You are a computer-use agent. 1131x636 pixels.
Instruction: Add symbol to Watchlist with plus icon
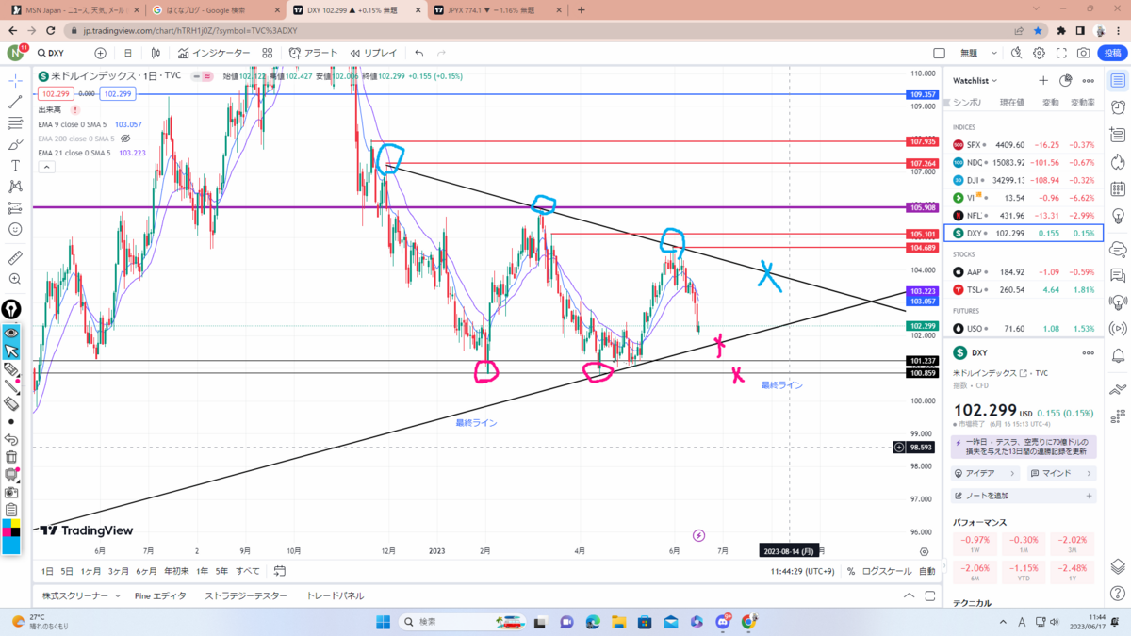1043,81
